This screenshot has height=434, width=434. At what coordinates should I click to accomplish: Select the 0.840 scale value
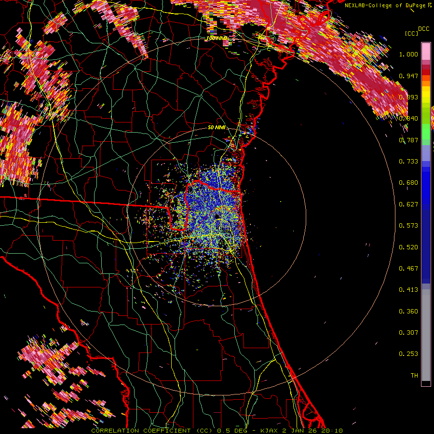click(408, 119)
